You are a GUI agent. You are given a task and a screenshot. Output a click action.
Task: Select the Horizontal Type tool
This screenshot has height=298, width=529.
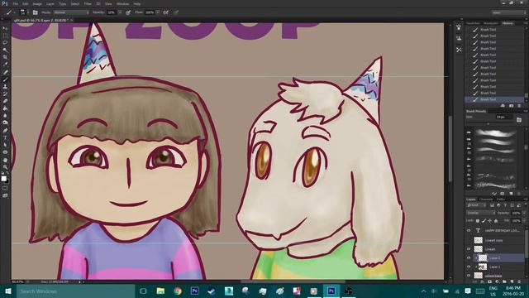(x=5, y=137)
